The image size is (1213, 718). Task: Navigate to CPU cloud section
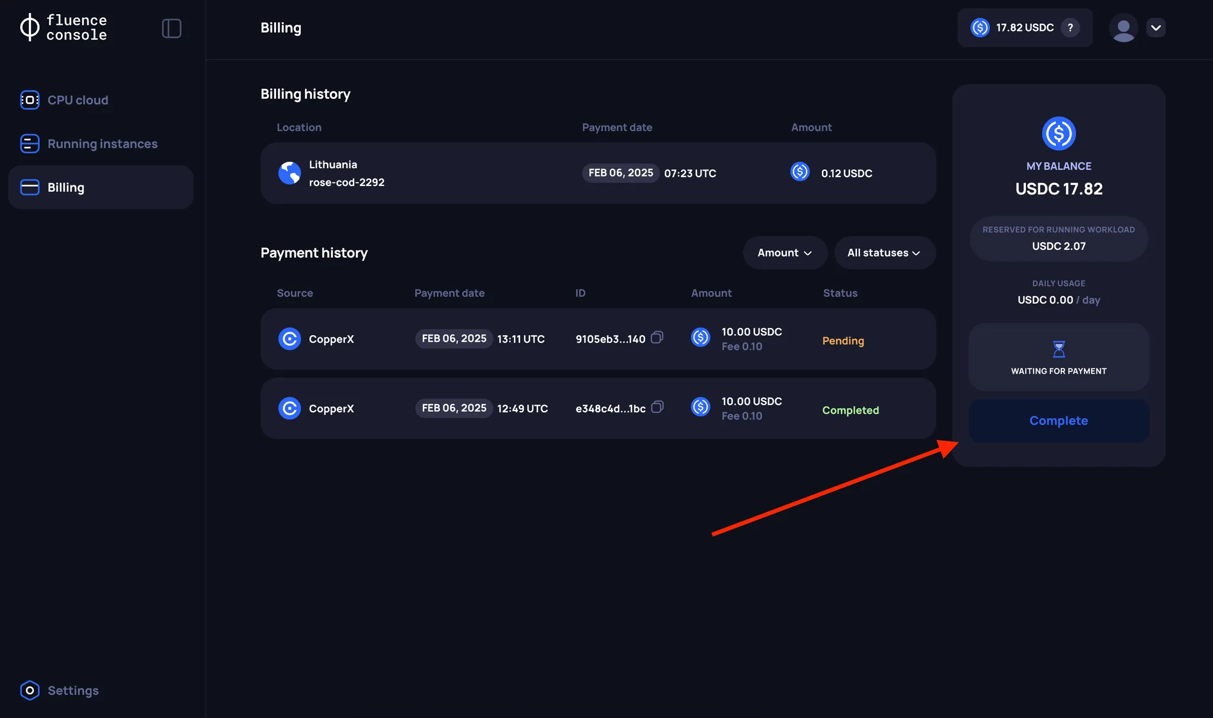78,100
